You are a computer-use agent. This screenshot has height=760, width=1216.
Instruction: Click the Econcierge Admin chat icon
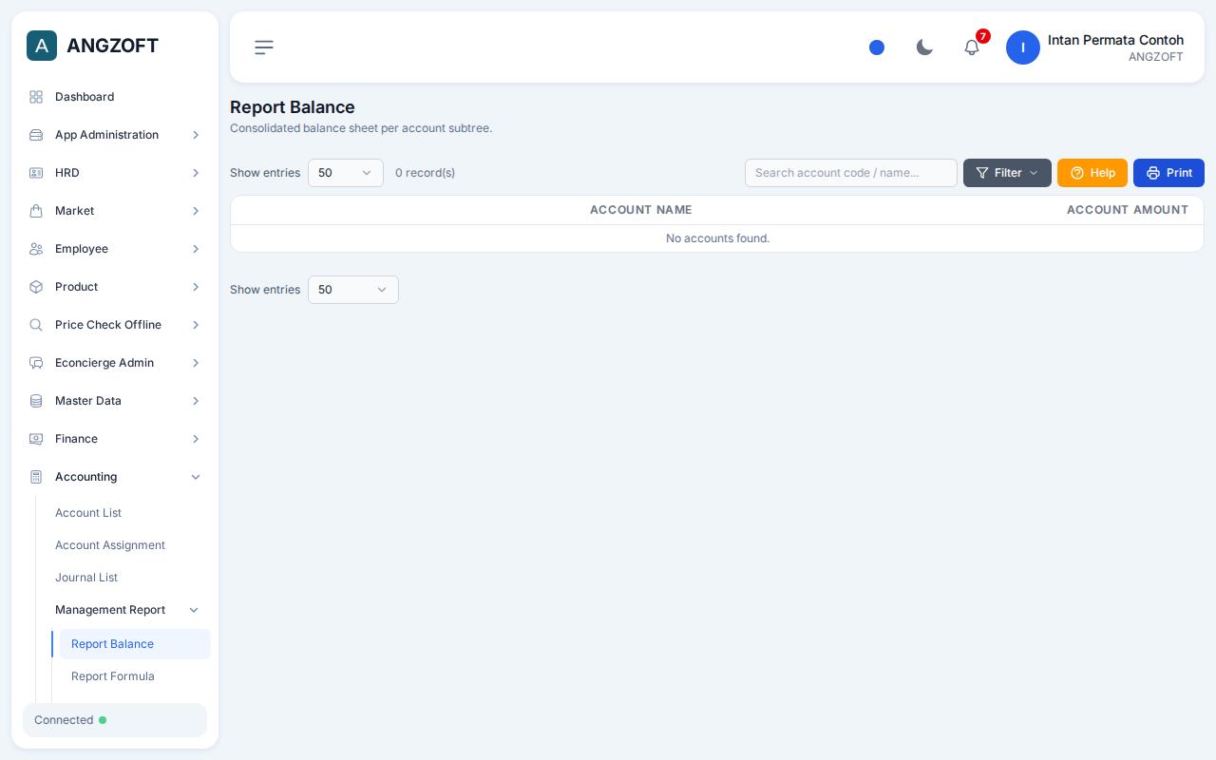pyautogui.click(x=36, y=363)
